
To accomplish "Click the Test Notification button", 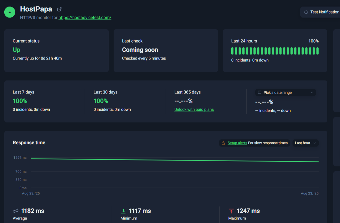I will (321, 12).
